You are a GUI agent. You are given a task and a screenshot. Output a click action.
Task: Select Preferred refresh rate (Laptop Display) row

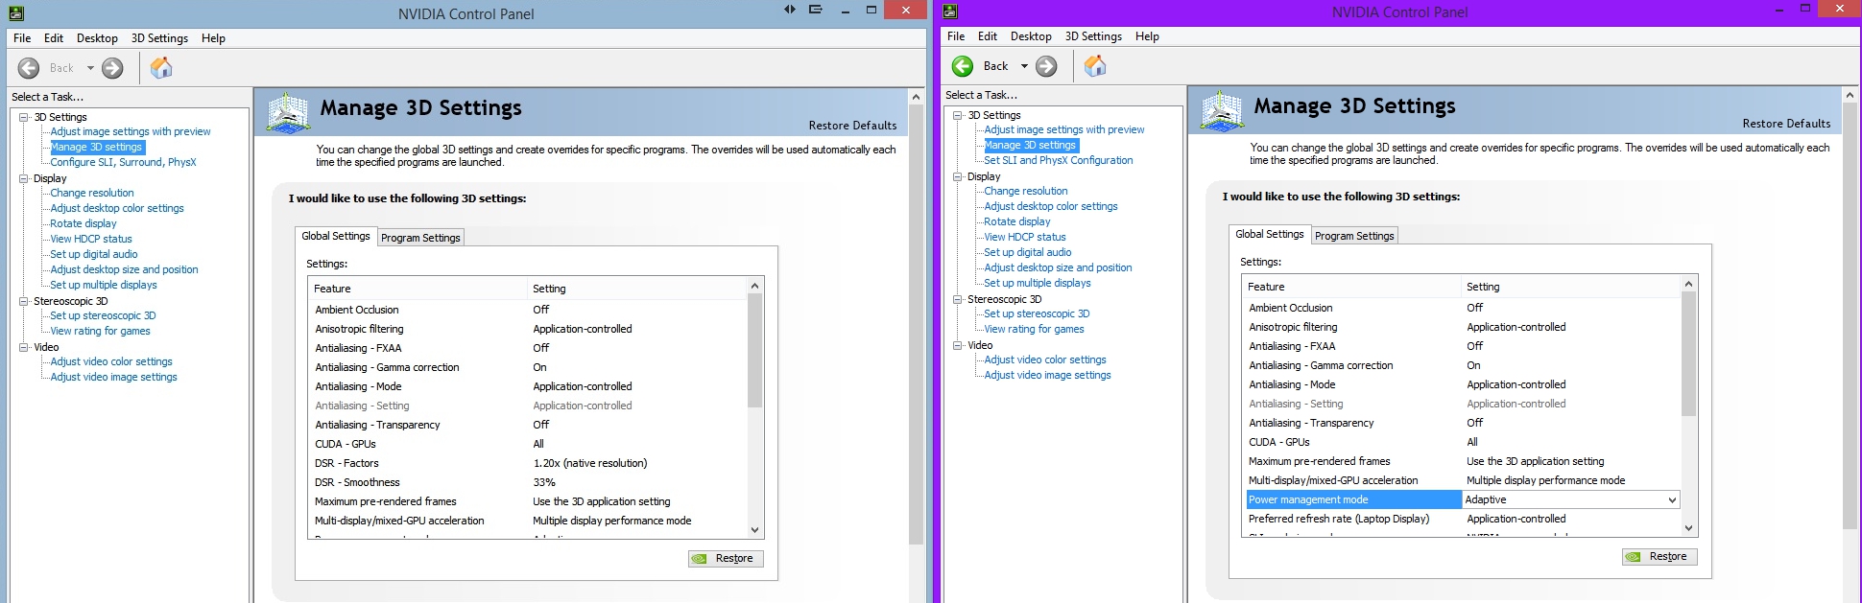pyautogui.click(x=1461, y=519)
